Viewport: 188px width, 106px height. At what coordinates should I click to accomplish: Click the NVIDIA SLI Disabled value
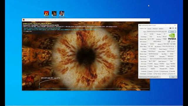(x=153, y=69)
